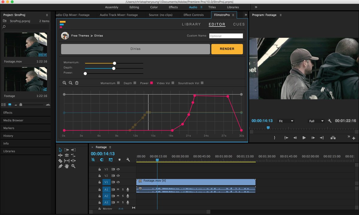Click the orange RENDER button
The width and height of the screenshot is (359, 215).
pos(227,49)
